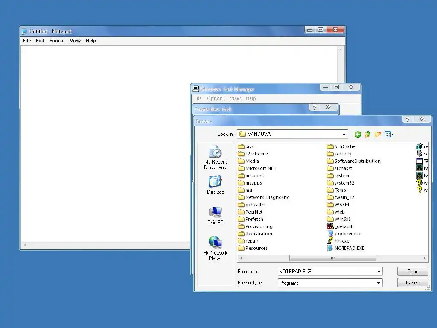Image resolution: width=437 pixels, height=328 pixels.
Task: Select the _default file
Action: pyautogui.click(x=340, y=226)
